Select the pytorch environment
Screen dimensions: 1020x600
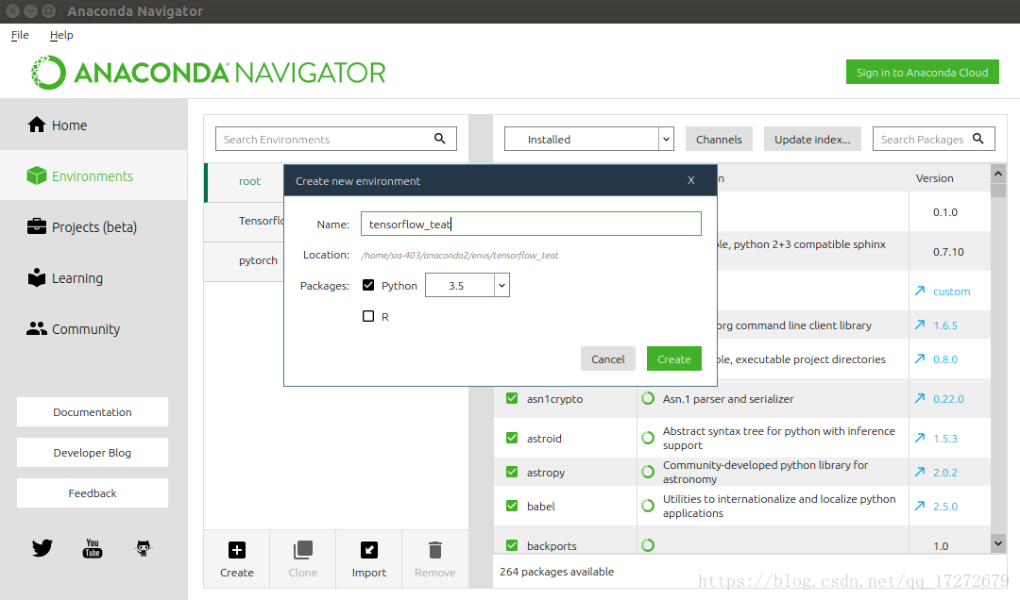[258, 260]
